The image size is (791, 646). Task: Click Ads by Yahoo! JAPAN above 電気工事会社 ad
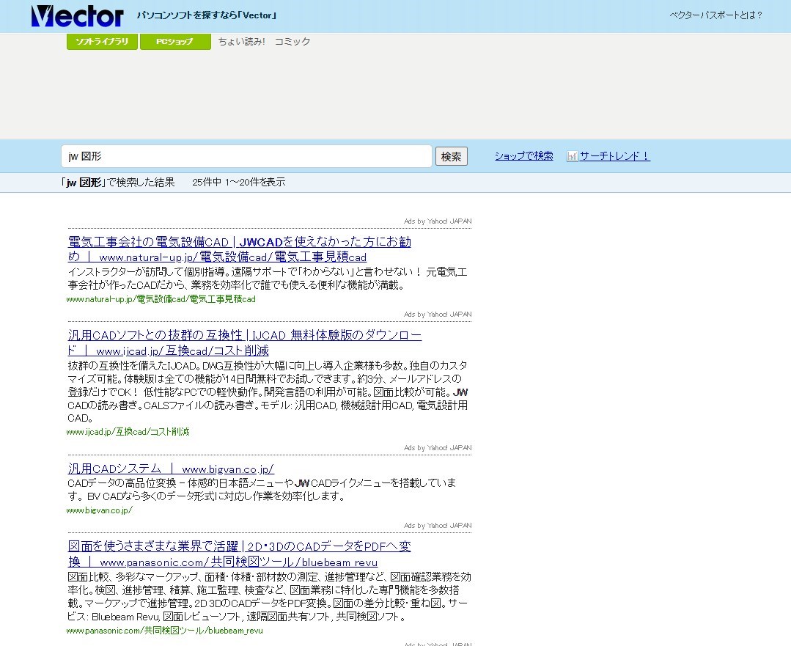pos(438,221)
